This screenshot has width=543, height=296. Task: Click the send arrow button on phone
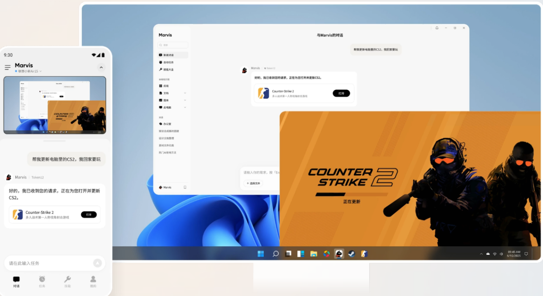97,263
